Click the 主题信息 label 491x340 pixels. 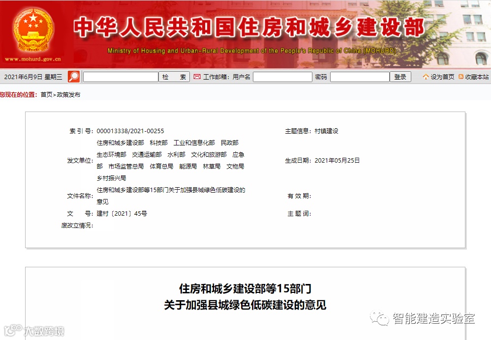(x=298, y=131)
